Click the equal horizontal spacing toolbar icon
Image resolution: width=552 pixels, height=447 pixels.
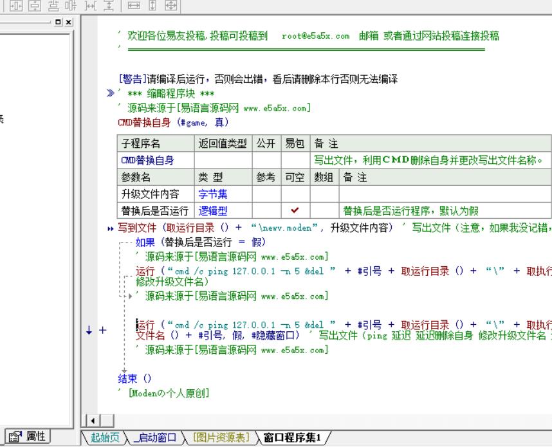coord(53,5)
